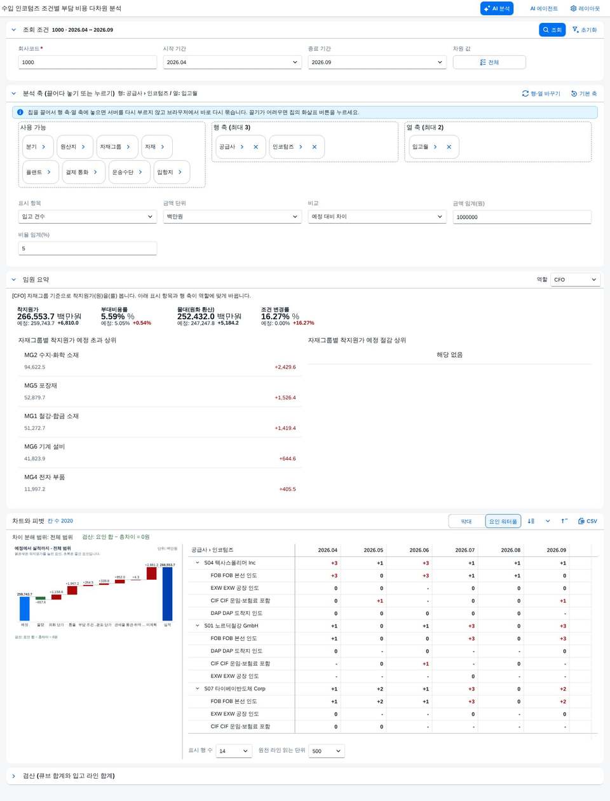610x801 pixels.
Task: Collapse the 조회 조건 section
Action: [x=14, y=30]
